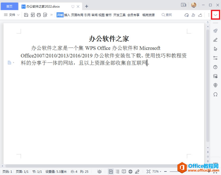Click the next page double-arrow button
Viewport: 221px width, 175px height.
click(208, 161)
